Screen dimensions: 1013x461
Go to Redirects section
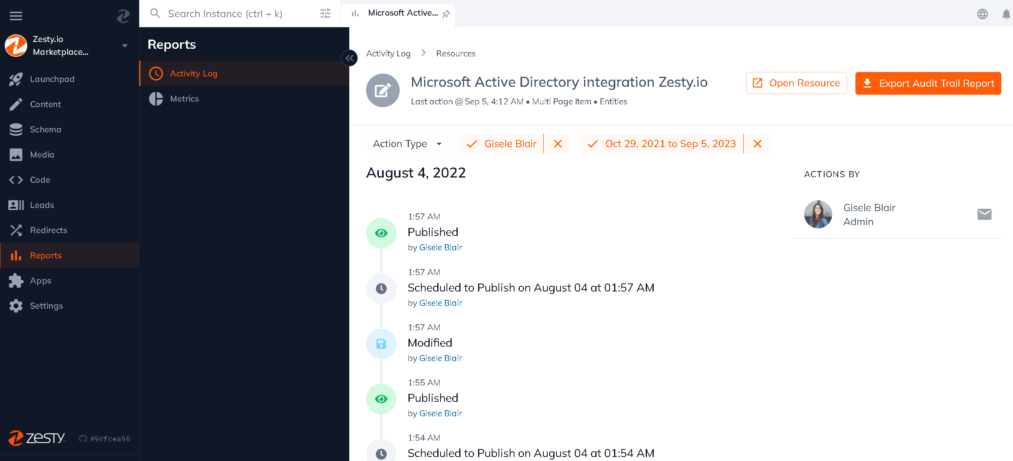[x=70, y=230]
